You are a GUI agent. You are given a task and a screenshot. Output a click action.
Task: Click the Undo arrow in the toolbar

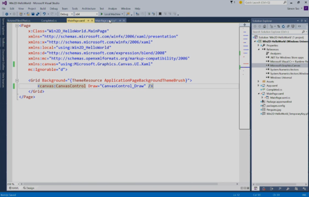(x=44, y=14)
